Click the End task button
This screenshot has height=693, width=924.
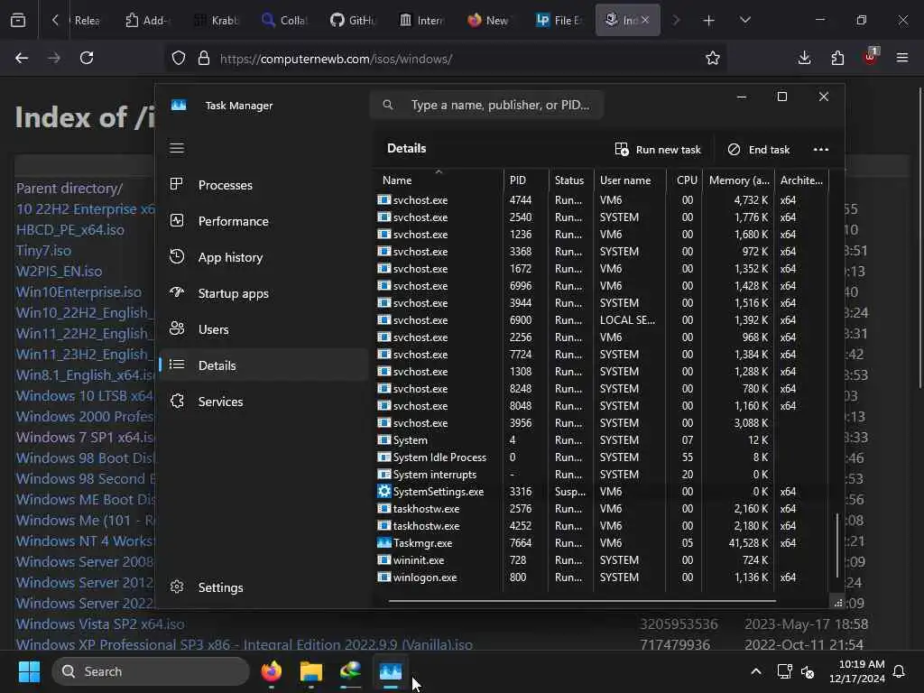759,150
